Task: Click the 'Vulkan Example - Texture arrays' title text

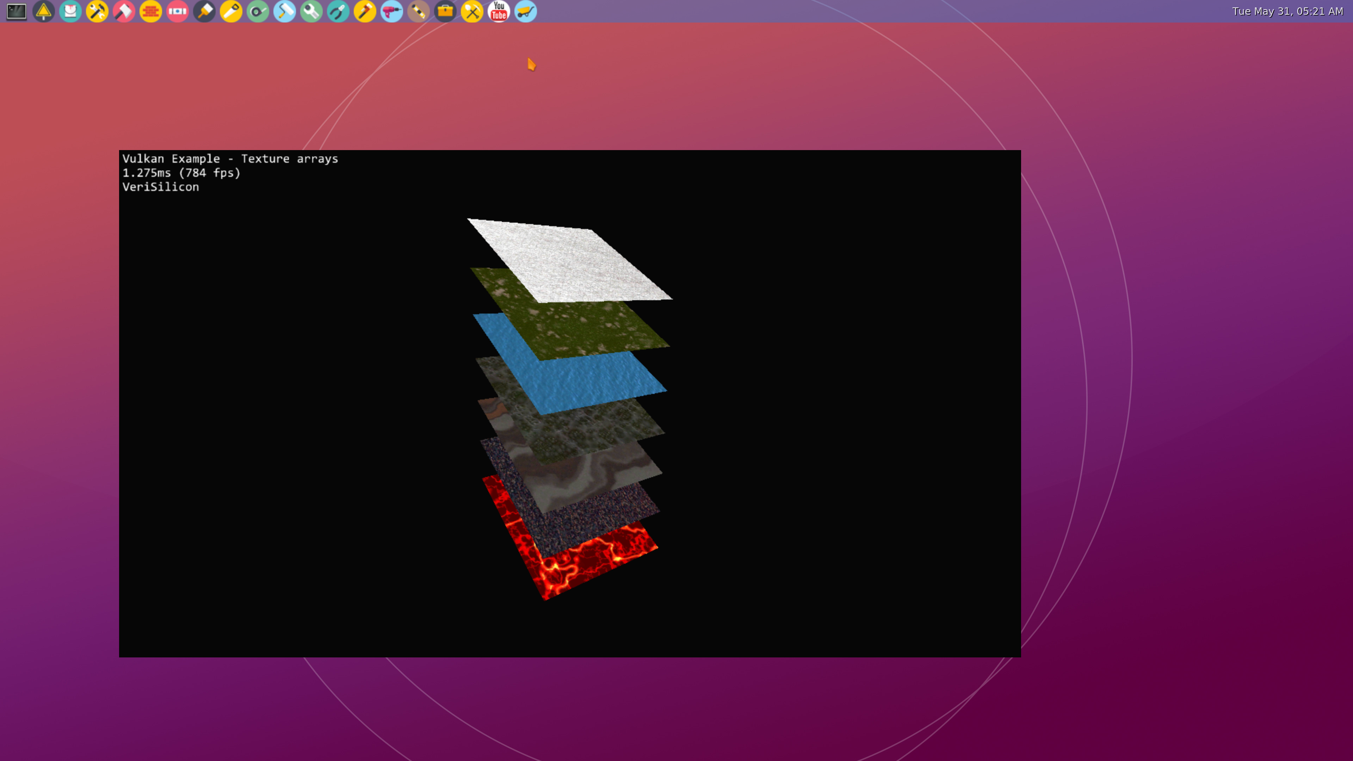Action: (x=230, y=159)
